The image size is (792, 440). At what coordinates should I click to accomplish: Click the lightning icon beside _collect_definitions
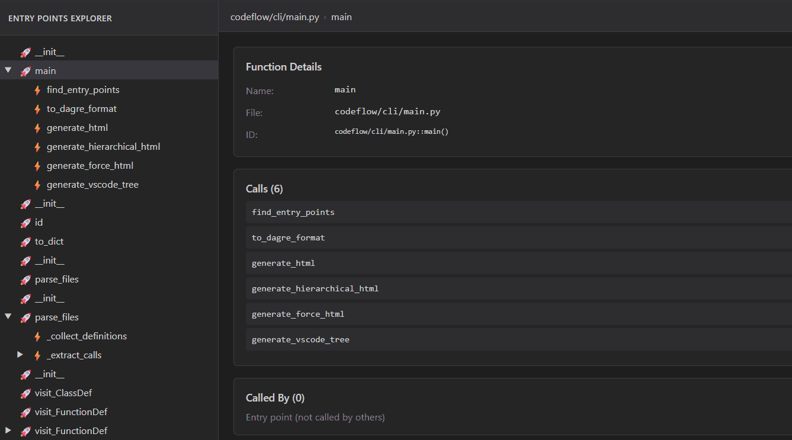click(37, 336)
